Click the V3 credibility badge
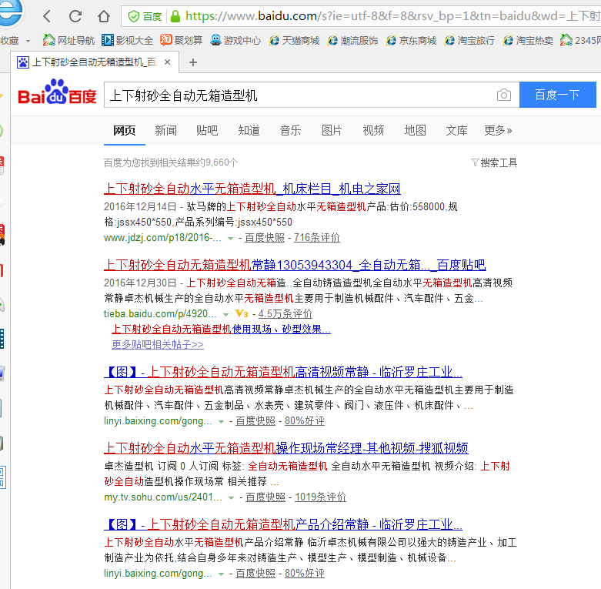 pos(242,313)
